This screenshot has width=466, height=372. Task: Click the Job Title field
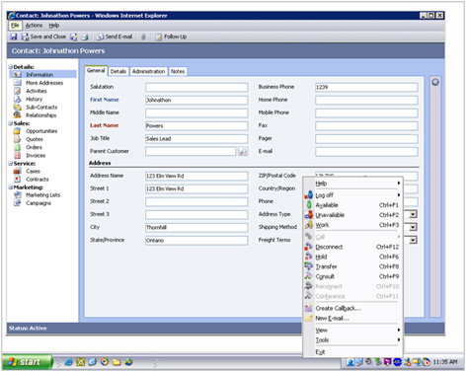(x=196, y=139)
